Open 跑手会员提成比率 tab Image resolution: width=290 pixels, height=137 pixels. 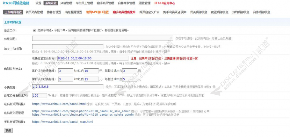click(x=124, y=12)
